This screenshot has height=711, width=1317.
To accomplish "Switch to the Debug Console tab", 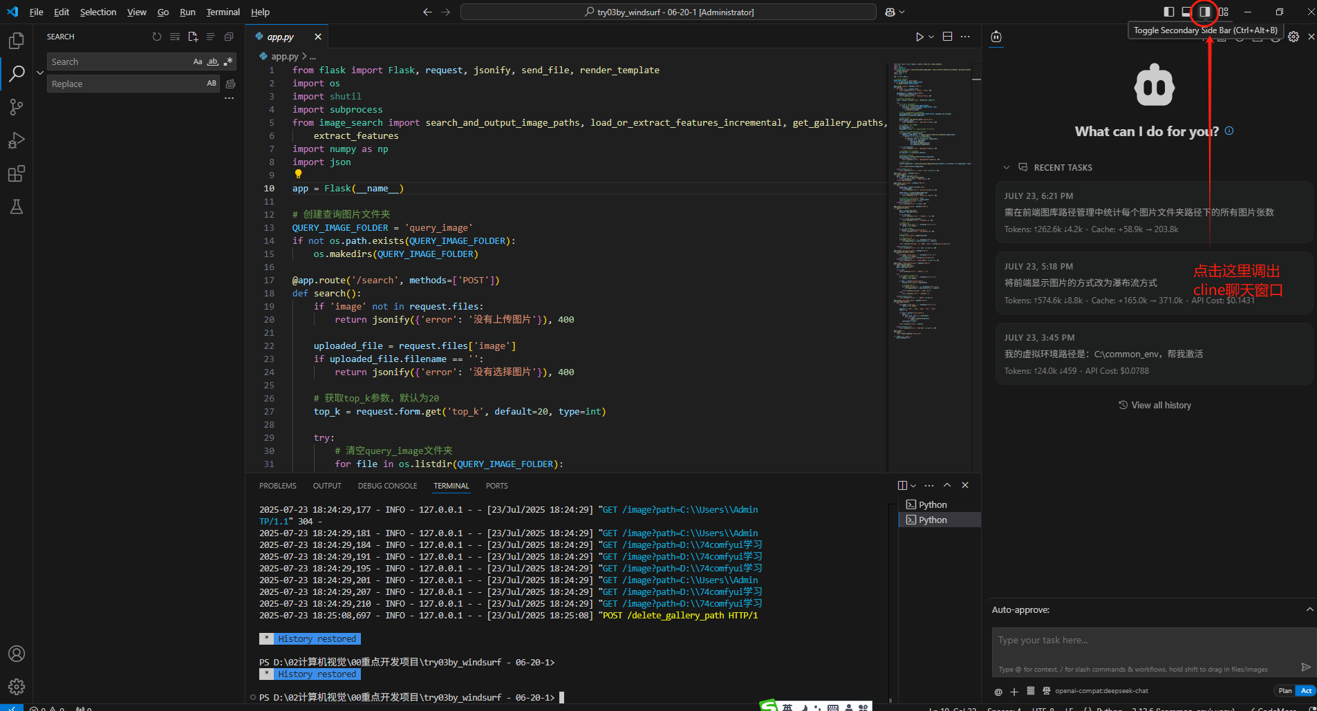I will click(388, 486).
